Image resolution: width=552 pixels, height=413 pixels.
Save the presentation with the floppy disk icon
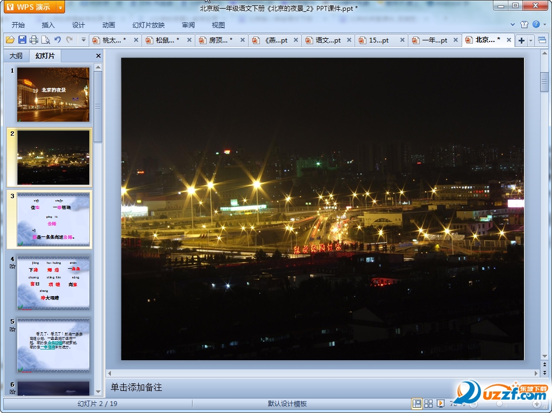pos(22,40)
